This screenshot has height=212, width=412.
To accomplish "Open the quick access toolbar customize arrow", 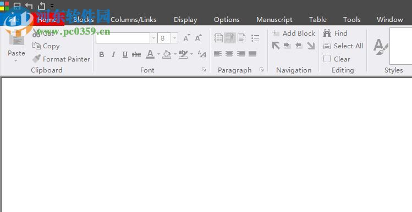I will point(52,6).
